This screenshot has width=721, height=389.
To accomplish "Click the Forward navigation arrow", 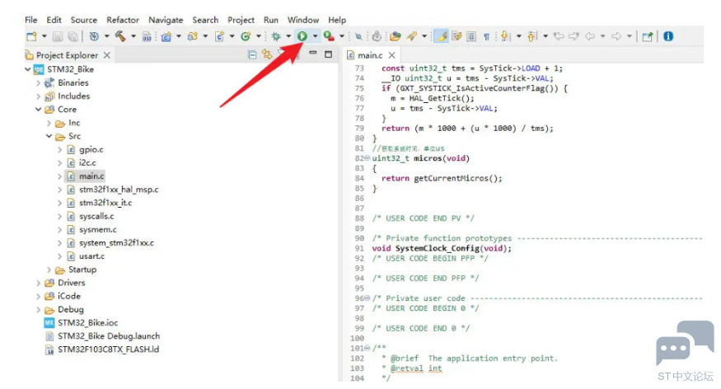I will [616, 36].
